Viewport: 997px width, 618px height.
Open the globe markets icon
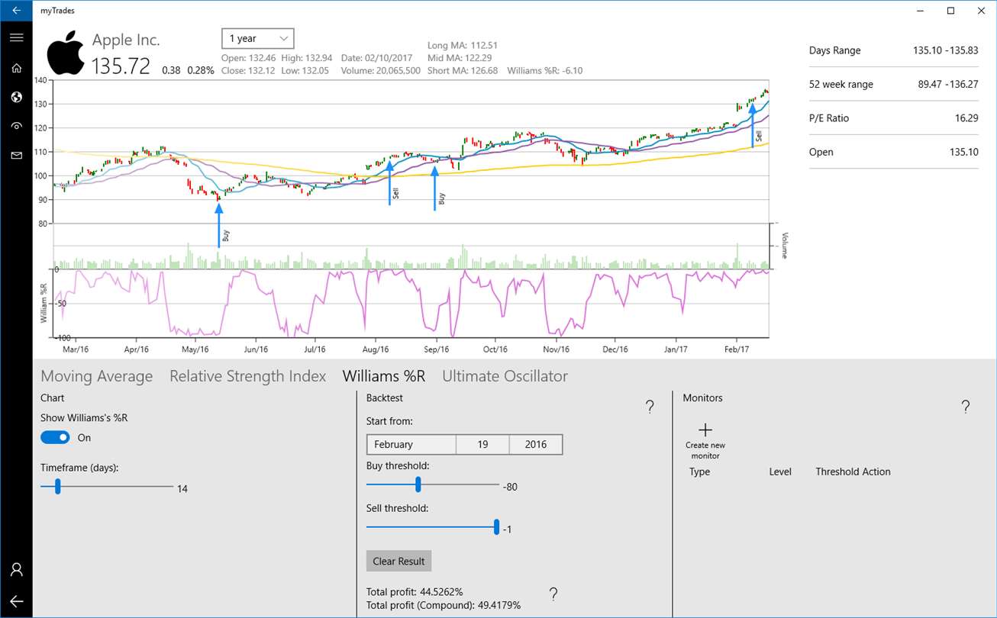16,97
